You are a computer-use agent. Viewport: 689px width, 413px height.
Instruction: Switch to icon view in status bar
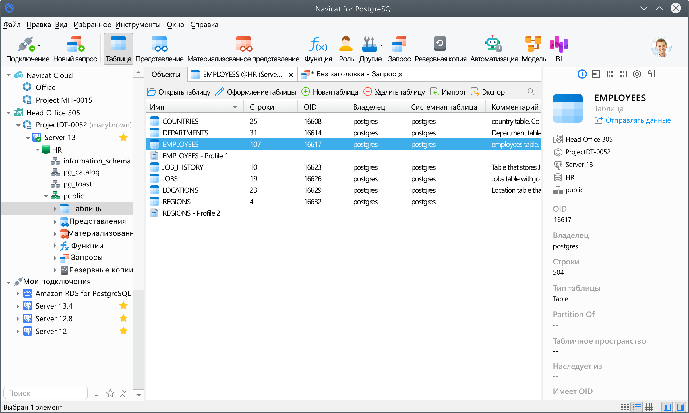pyautogui.click(x=625, y=407)
